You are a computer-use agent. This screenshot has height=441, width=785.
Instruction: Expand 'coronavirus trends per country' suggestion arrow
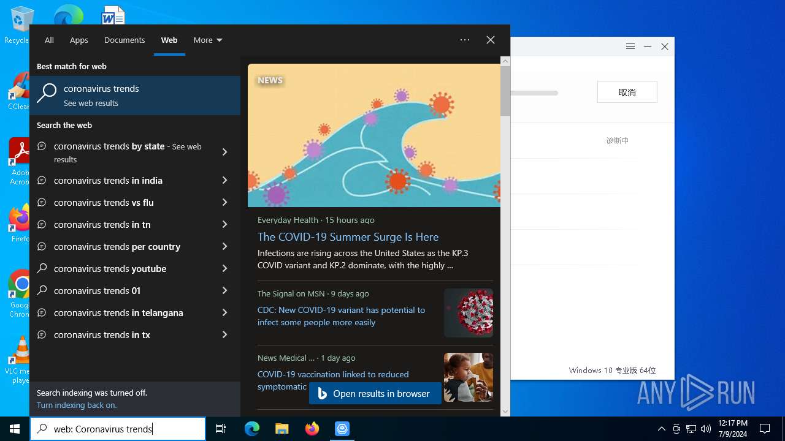click(224, 246)
